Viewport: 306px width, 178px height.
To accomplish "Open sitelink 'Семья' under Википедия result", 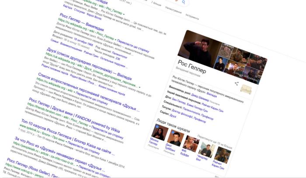I will click(55, 41).
